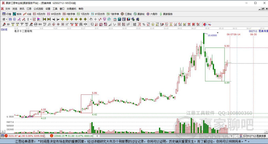Open the calendar icon
This screenshot has width=268, height=144.
click(x=115, y=19)
